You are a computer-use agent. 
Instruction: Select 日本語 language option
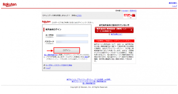click(x=118, y=11)
